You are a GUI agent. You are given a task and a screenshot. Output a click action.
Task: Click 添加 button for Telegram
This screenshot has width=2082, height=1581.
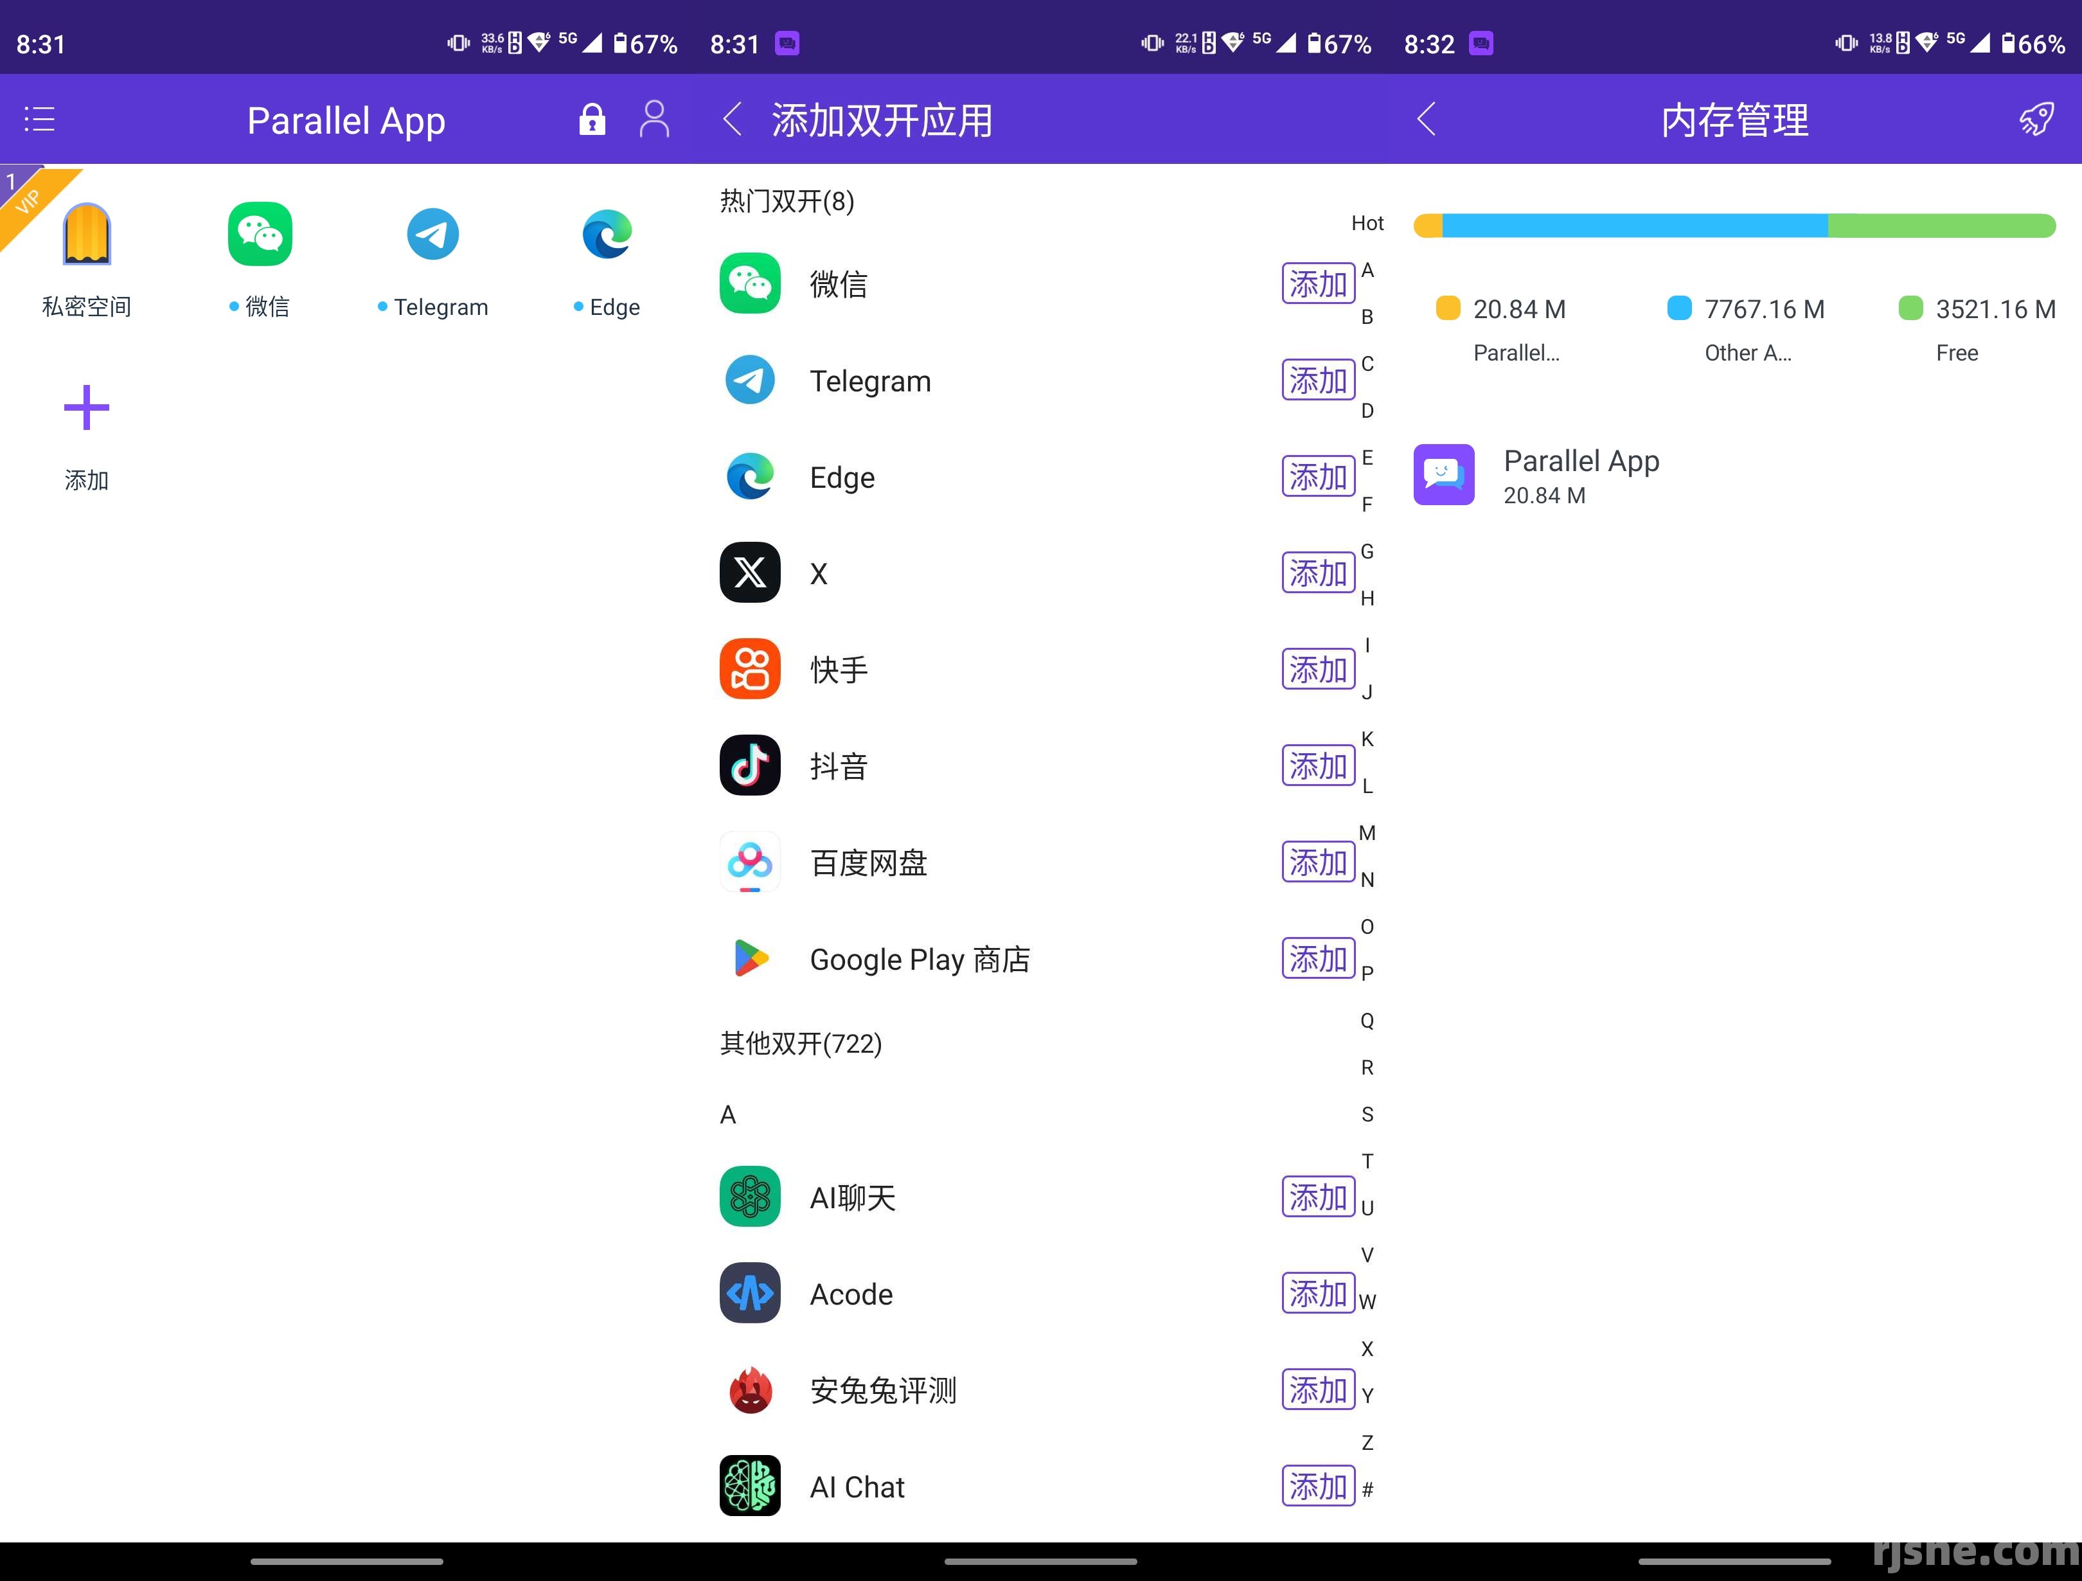(1319, 380)
